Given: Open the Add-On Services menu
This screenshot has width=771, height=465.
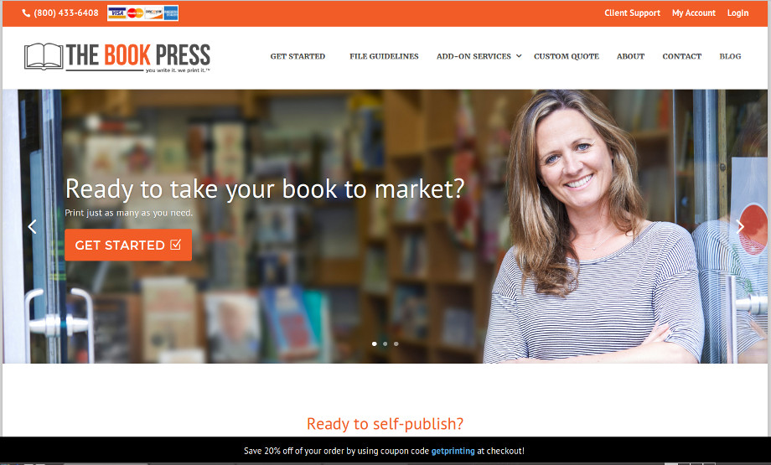Looking at the screenshot, I should click(473, 56).
